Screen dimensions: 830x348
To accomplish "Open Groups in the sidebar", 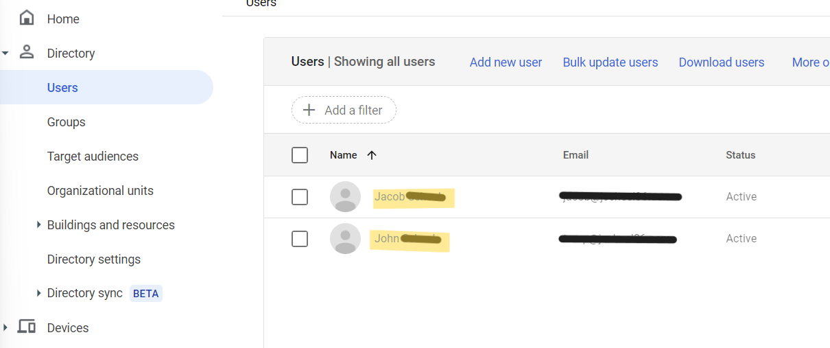I will (66, 122).
